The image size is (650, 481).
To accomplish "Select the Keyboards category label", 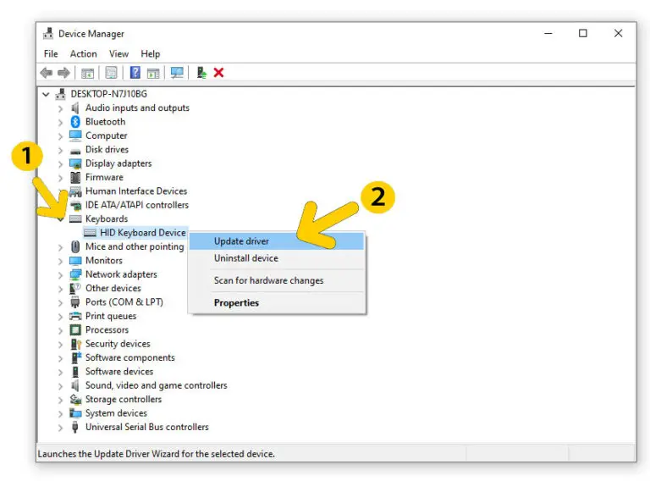I will tap(107, 219).
